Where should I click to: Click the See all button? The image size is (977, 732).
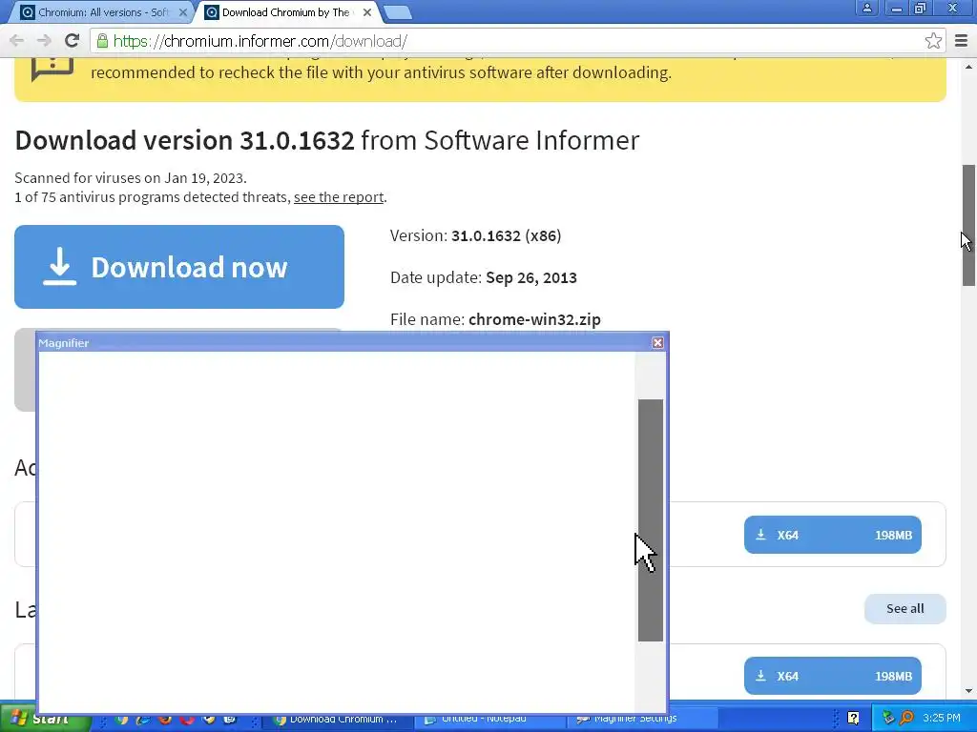pyautogui.click(x=904, y=609)
